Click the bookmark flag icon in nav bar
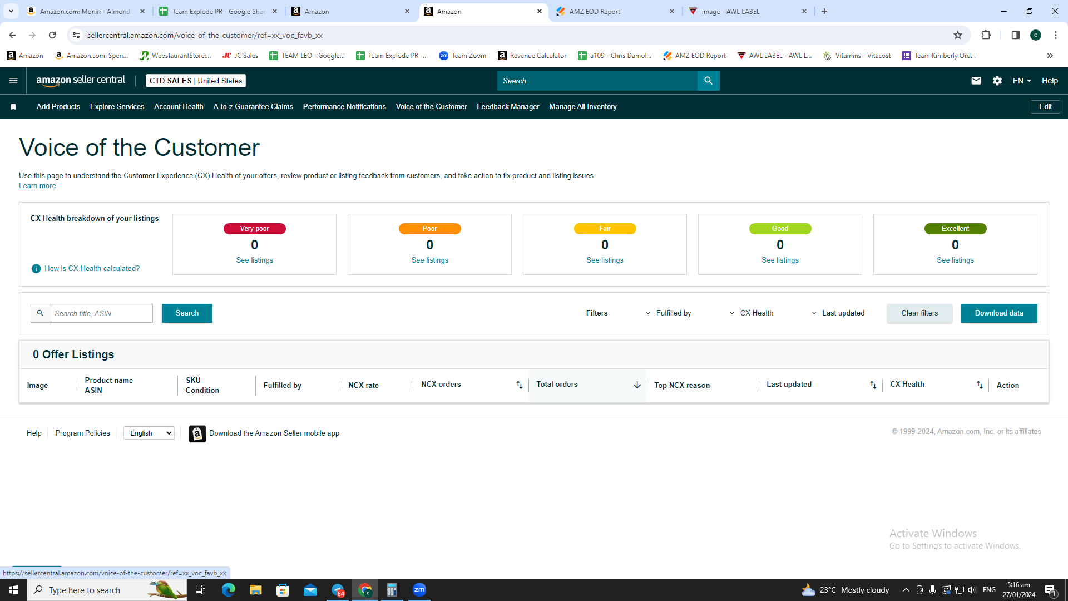The height and width of the screenshot is (601, 1068). (13, 107)
